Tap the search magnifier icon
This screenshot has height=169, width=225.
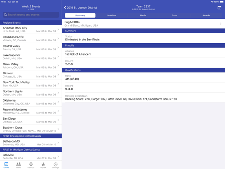pos(5,15)
